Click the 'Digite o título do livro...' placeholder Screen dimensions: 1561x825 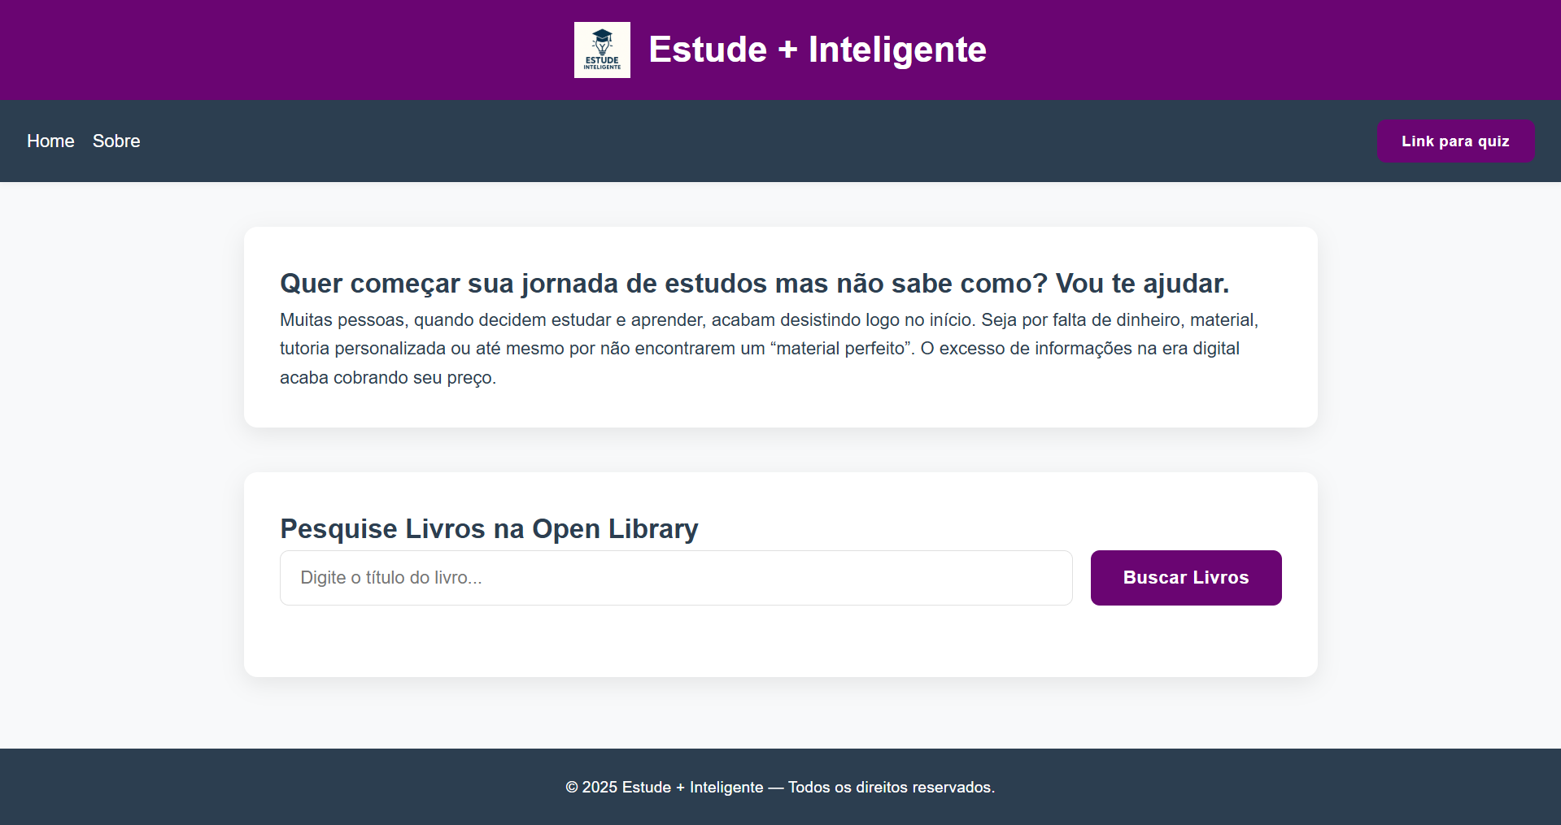(391, 578)
